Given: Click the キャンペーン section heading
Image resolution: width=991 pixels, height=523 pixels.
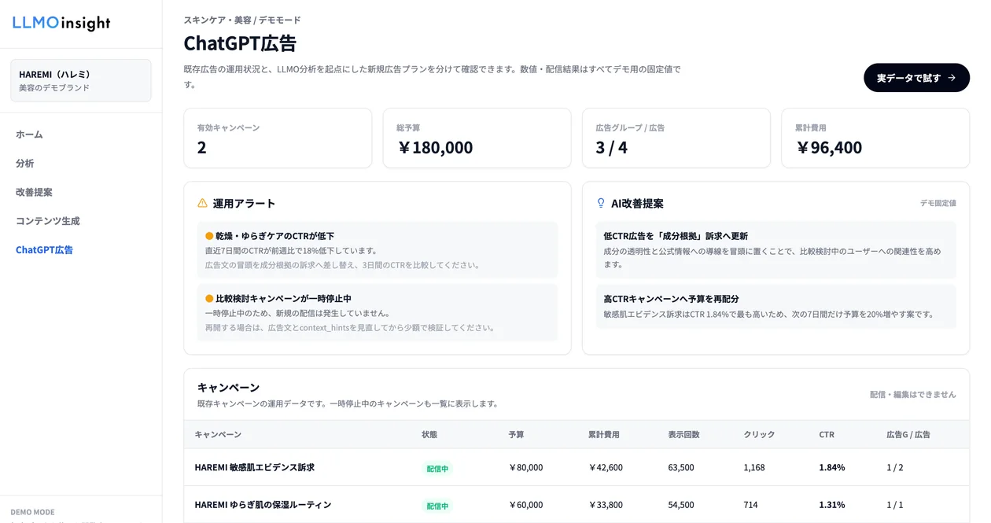Looking at the screenshot, I should 228,388.
